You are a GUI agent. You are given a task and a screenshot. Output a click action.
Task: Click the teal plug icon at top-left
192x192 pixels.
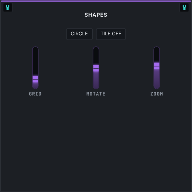click(x=7, y=7)
